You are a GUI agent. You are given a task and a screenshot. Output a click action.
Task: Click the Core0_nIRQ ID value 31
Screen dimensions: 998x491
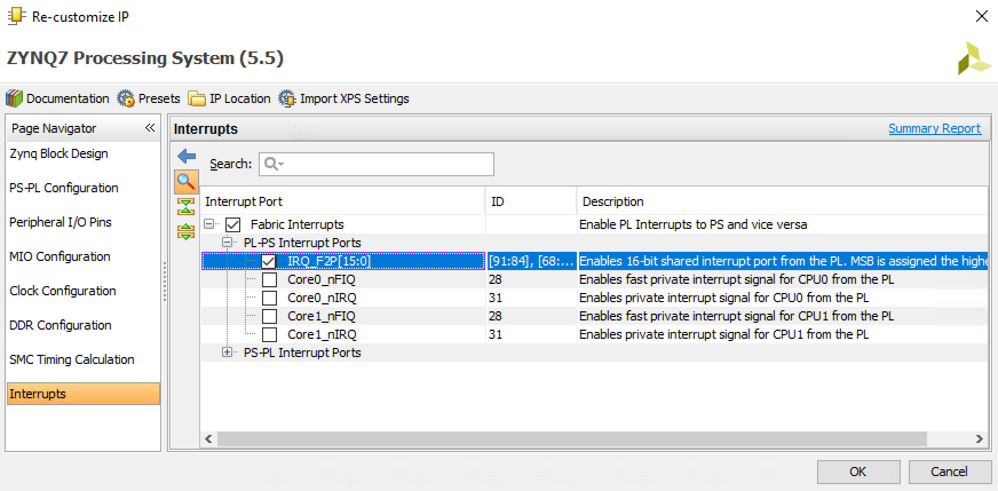tap(496, 298)
